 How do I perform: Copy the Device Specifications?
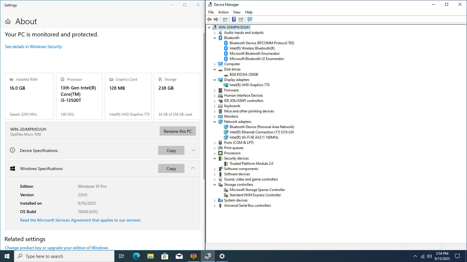click(171, 151)
